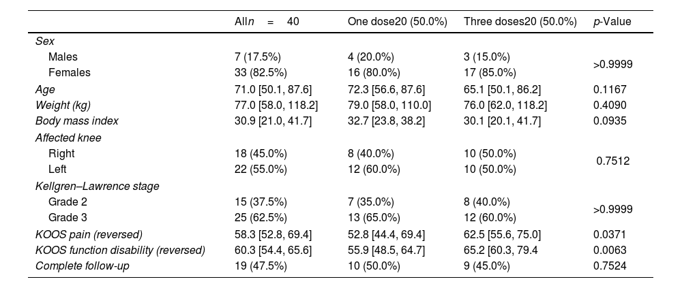The image size is (682, 288).
Task: Click the Weight (kg) row label
Action: [63, 106]
